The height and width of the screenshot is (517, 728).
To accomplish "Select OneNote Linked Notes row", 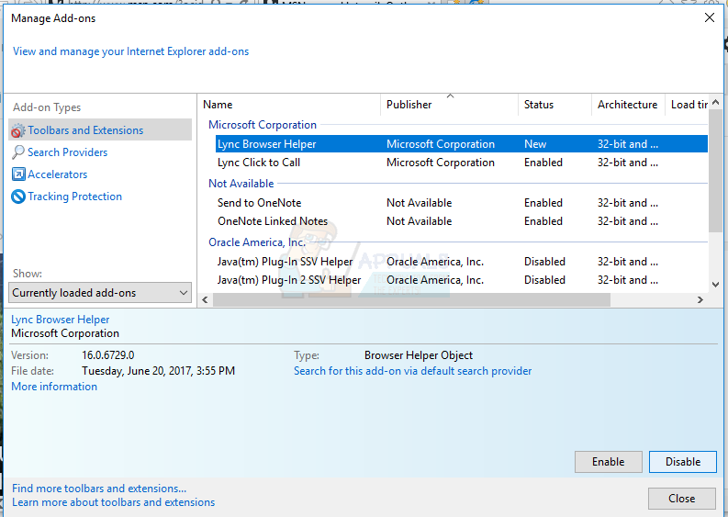I will coord(272,221).
